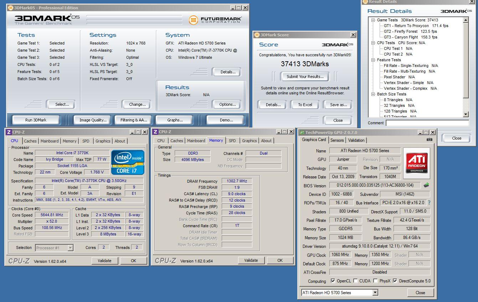Select GT1 - Return To Proxycon row
The width and height of the screenshot is (478, 302).
[416, 26]
